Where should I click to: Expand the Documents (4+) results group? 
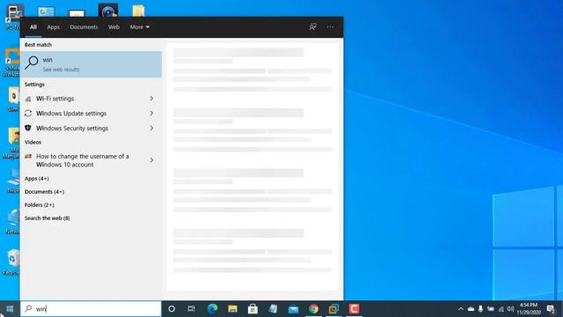(x=44, y=192)
